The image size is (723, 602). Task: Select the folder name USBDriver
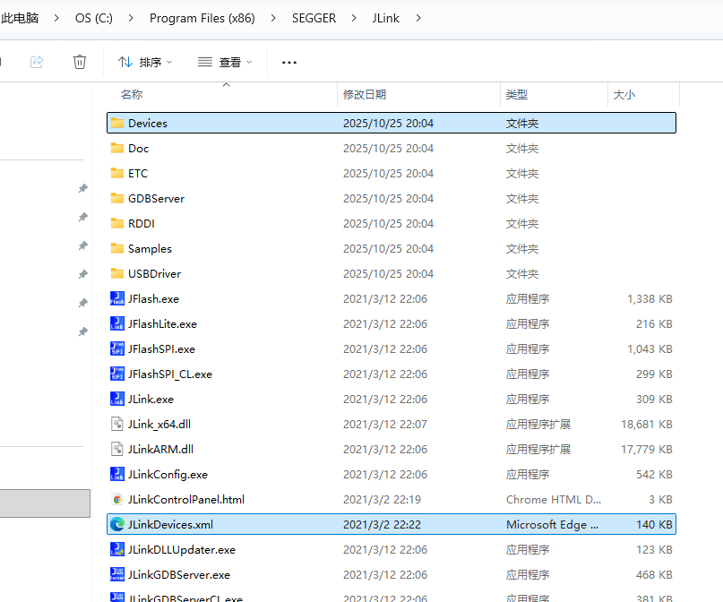click(154, 274)
